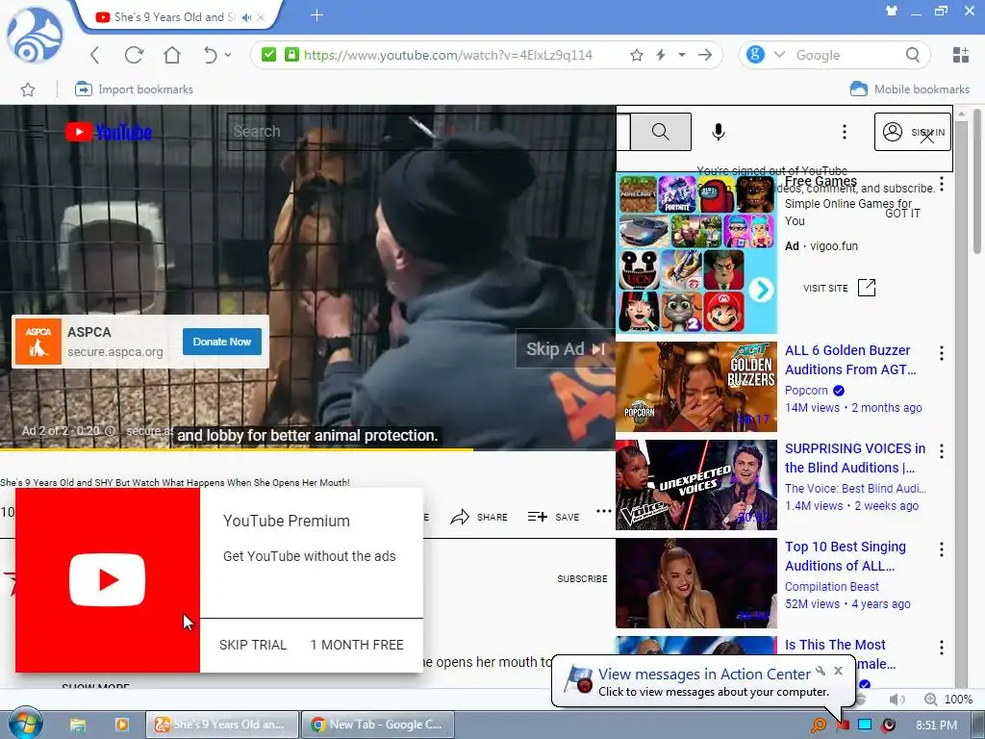Click the YouTube logo

[109, 132]
